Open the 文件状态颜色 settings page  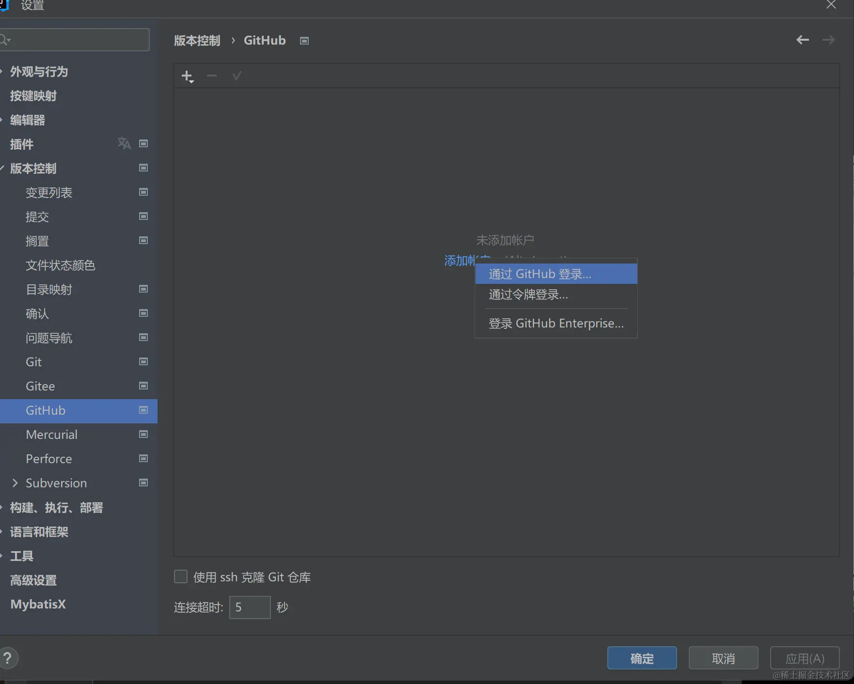[x=60, y=265]
